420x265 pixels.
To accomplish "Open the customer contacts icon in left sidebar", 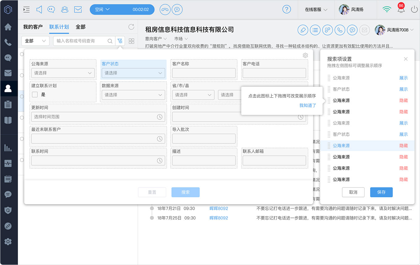I will pyautogui.click(x=8, y=89).
